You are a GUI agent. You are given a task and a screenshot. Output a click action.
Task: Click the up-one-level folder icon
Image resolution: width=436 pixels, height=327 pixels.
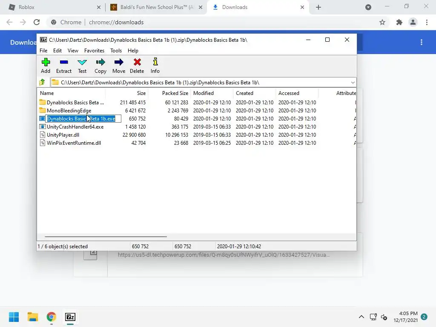42,82
